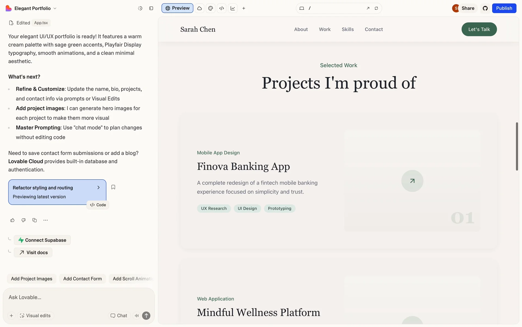Screen dimensions: 522x327
Task: Go to Work in portfolio navigation
Action: [325, 29]
